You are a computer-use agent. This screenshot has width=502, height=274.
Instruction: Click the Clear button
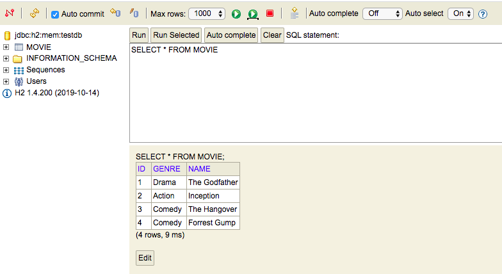[x=272, y=35]
